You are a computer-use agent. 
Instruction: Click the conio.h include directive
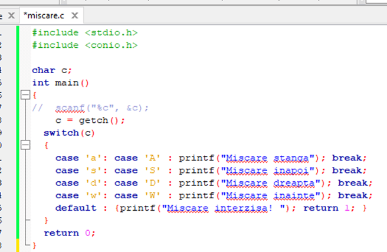[84, 45]
